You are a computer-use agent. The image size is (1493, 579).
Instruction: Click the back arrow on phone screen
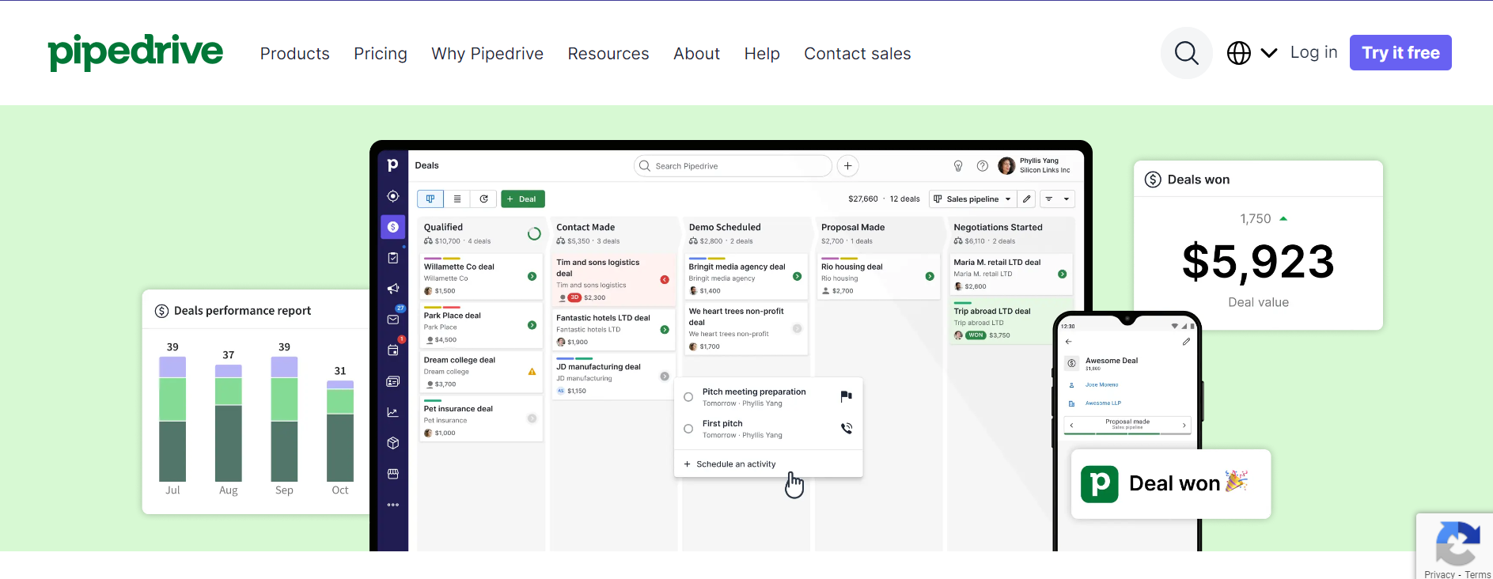[1068, 342]
